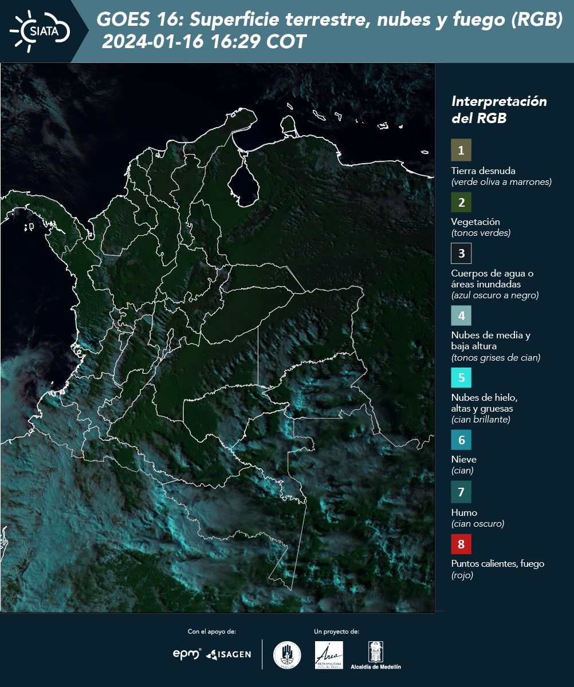The height and width of the screenshot is (687, 574).
Task: Click the '(cian oscuro)' description
Action: click(x=478, y=524)
